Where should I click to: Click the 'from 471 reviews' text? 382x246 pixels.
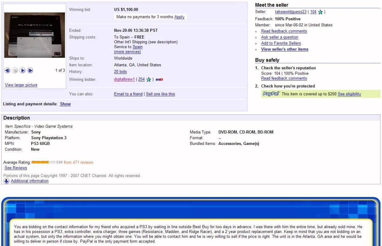78,162
